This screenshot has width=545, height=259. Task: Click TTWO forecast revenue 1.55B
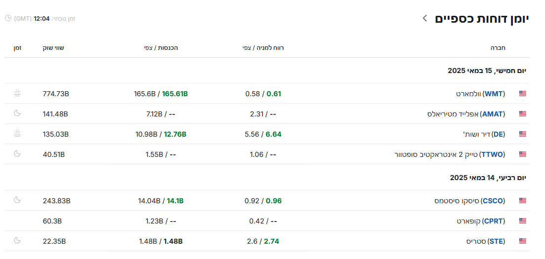pos(154,154)
